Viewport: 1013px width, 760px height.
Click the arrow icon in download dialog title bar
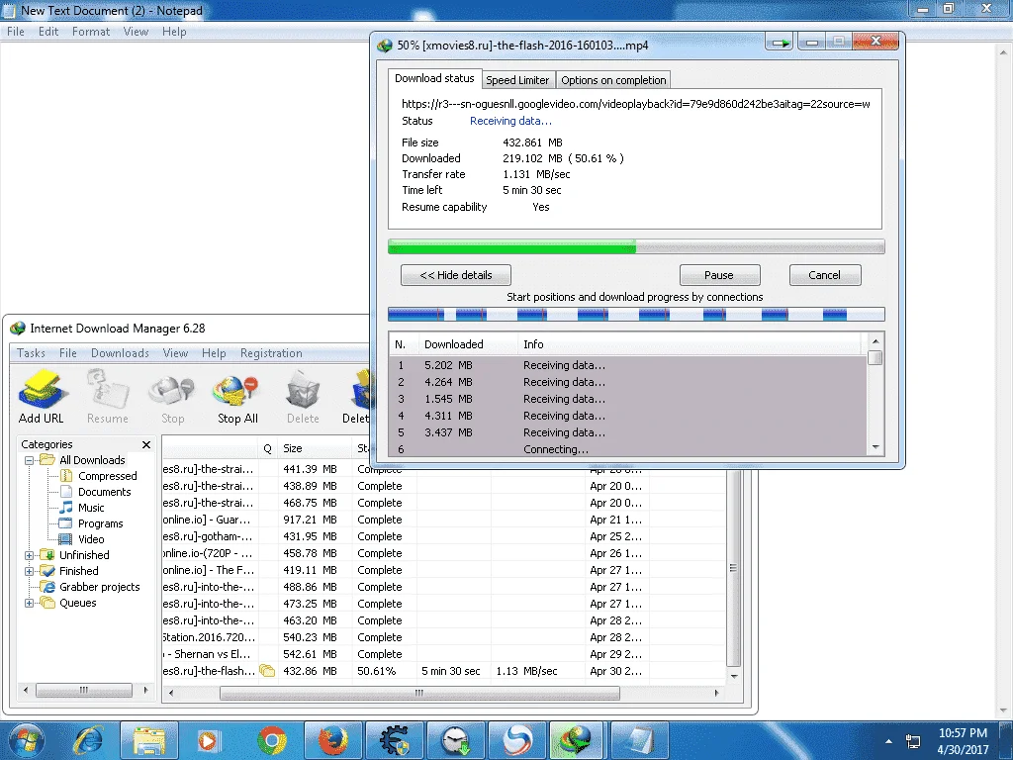(x=780, y=44)
